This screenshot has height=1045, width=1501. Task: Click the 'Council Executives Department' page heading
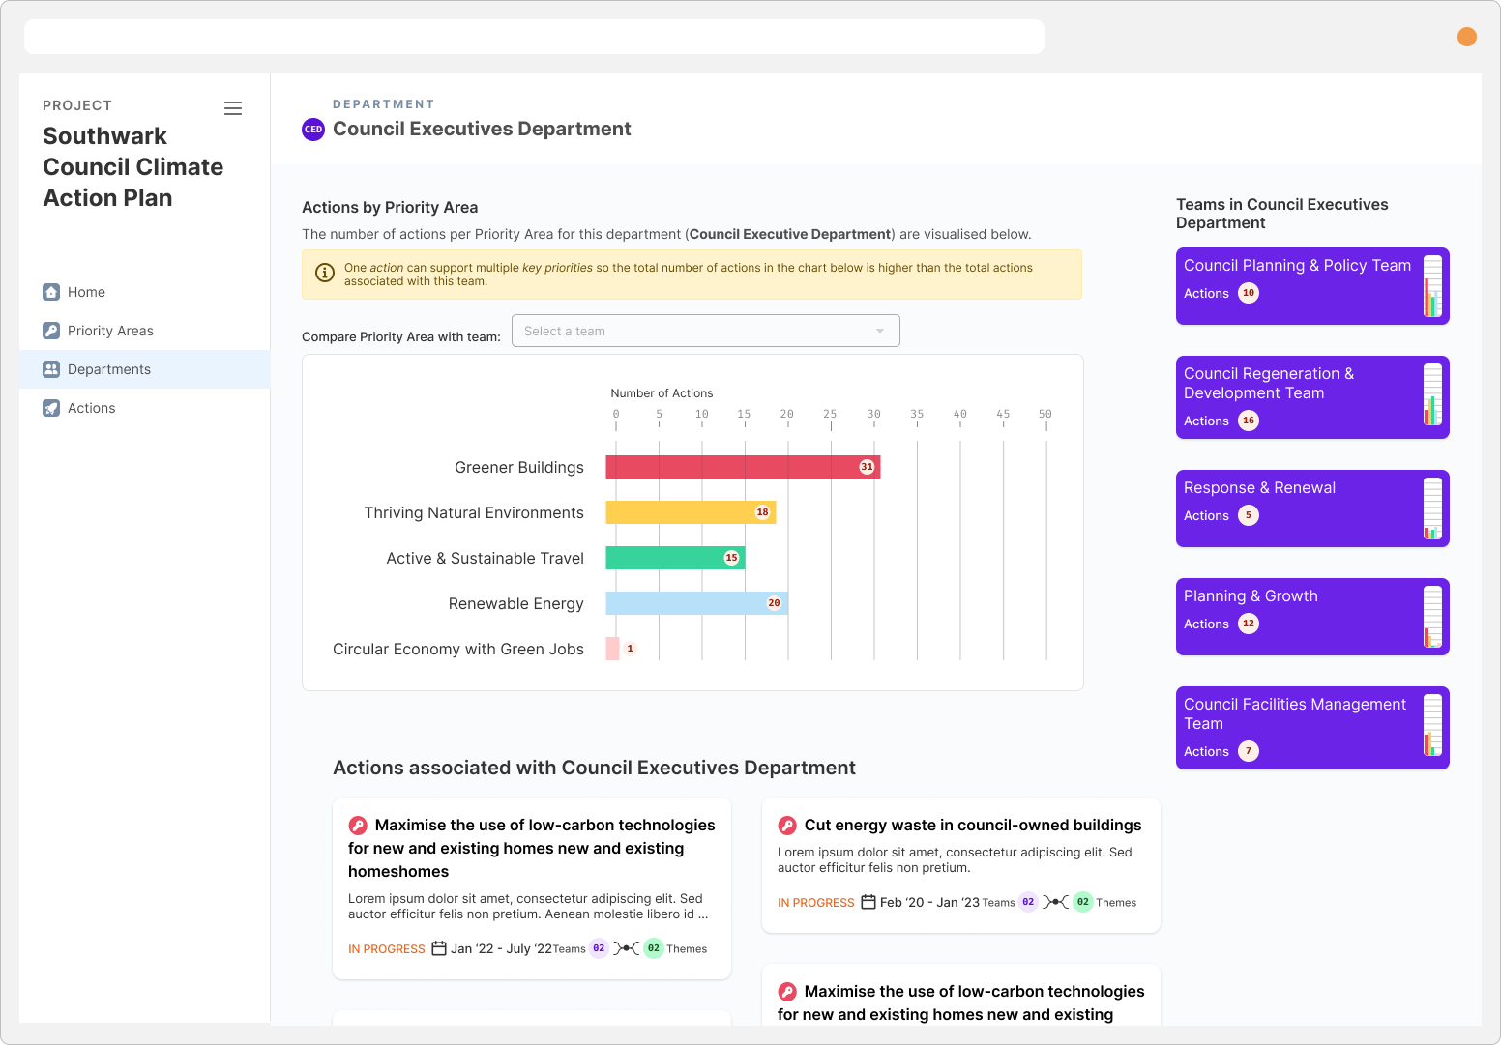pos(482,130)
